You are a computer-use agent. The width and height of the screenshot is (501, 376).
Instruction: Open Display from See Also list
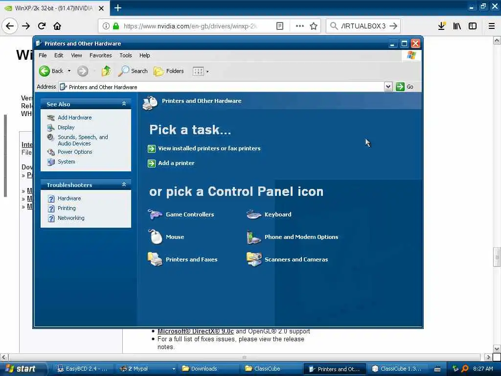[x=66, y=127]
